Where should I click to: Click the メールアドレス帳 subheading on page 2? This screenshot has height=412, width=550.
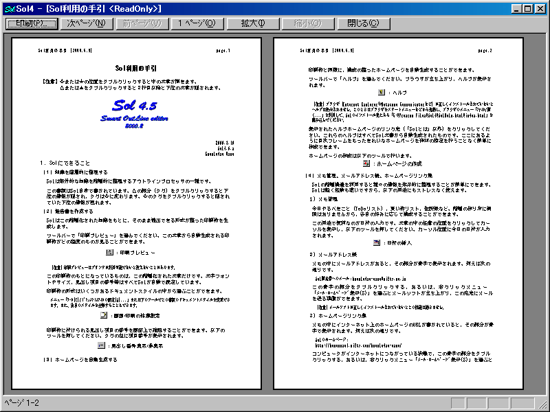pyautogui.click(x=333, y=254)
